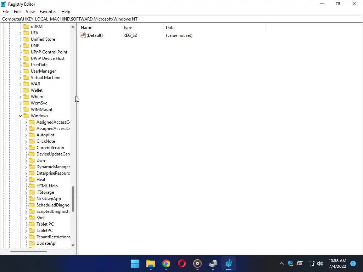Select the DeviceUpdateCen key
This screenshot has height=272, width=363.
pos(53,154)
